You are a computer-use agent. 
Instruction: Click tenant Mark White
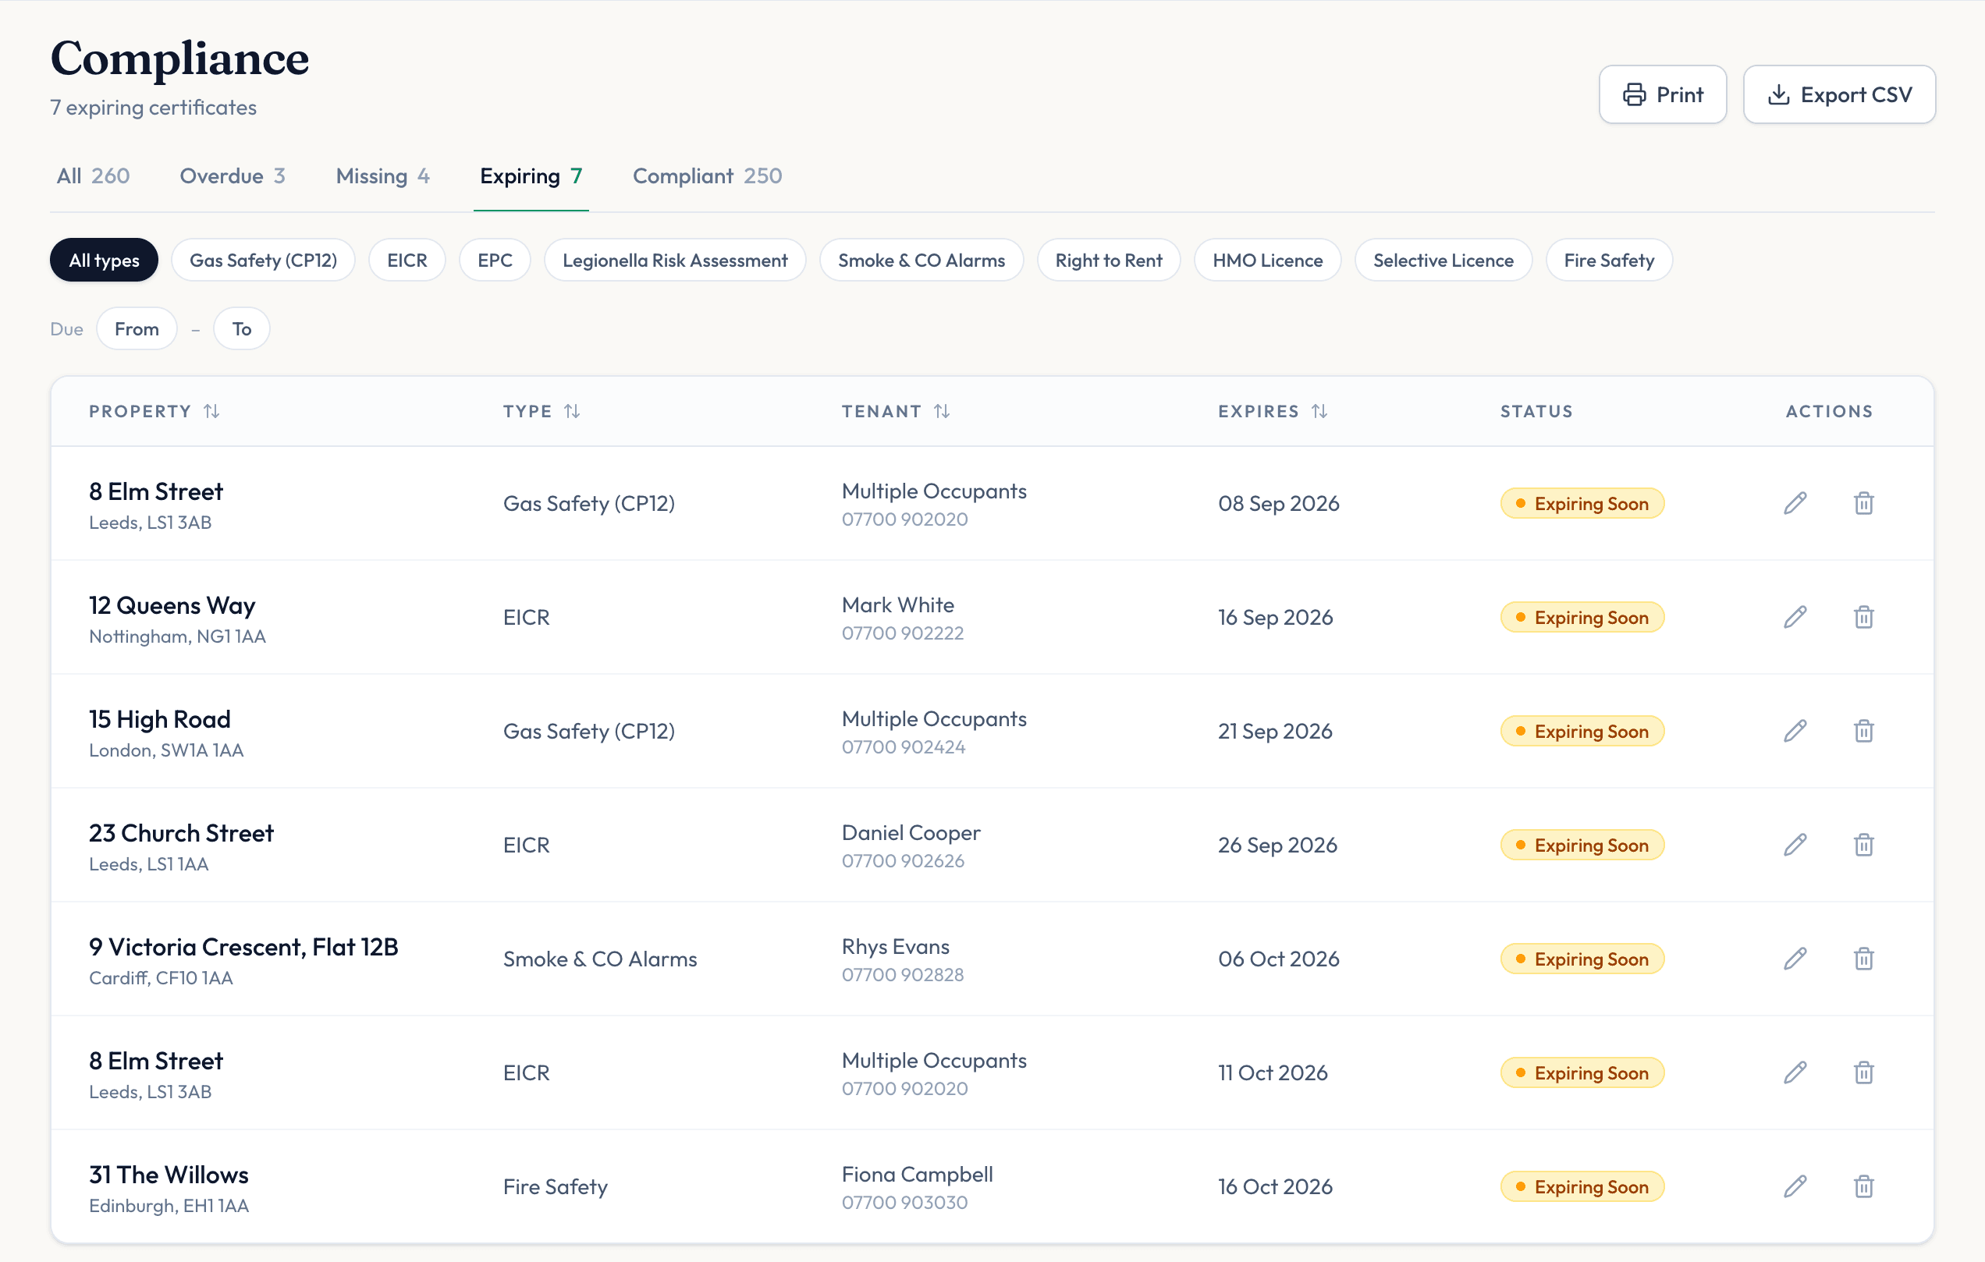898,604
